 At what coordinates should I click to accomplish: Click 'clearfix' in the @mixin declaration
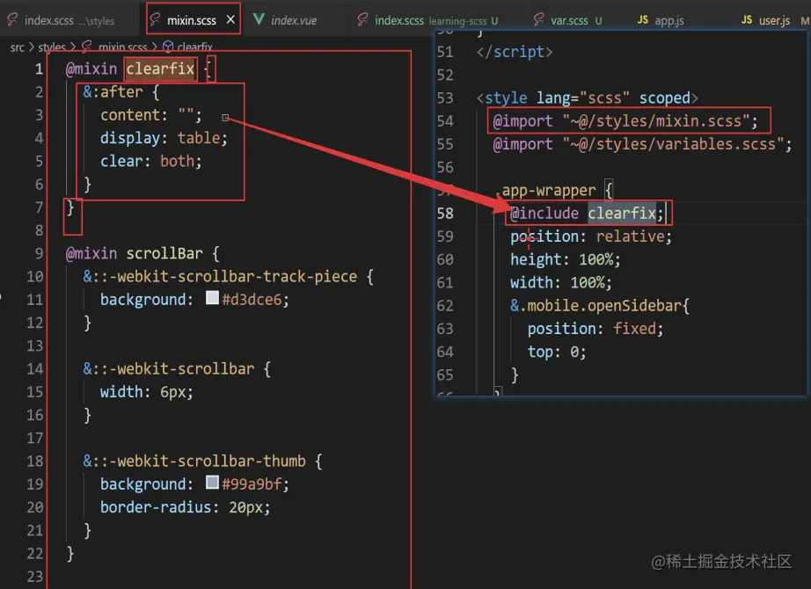click(160, 69)
